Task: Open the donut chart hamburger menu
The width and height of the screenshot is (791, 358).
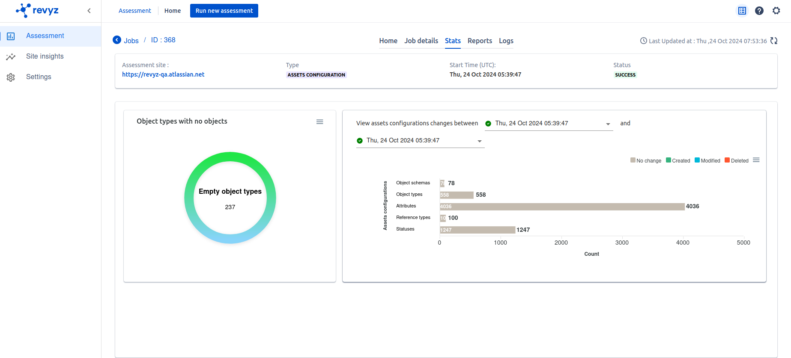Action: [320, 122]
